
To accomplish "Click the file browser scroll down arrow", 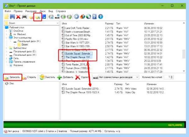I will coord(184,71).
